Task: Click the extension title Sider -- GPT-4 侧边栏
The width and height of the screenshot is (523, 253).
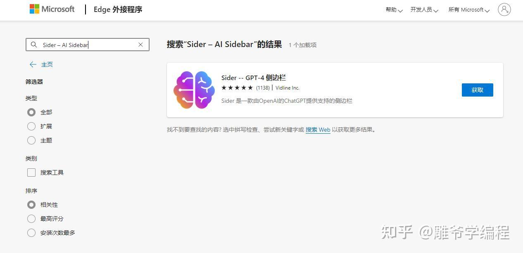Action: point(254,78)
